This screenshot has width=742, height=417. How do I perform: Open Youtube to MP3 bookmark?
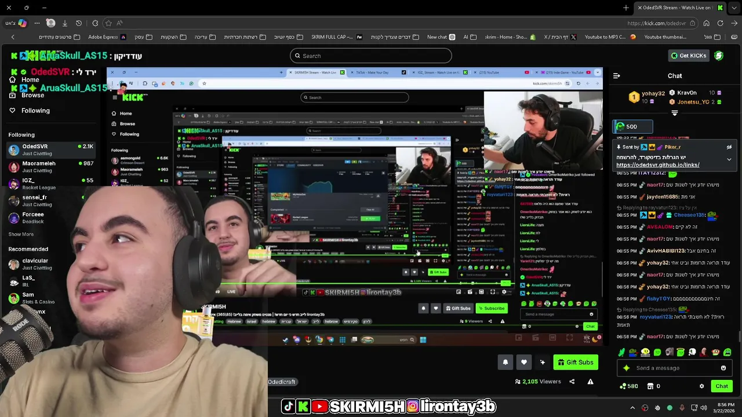point(610,37)
